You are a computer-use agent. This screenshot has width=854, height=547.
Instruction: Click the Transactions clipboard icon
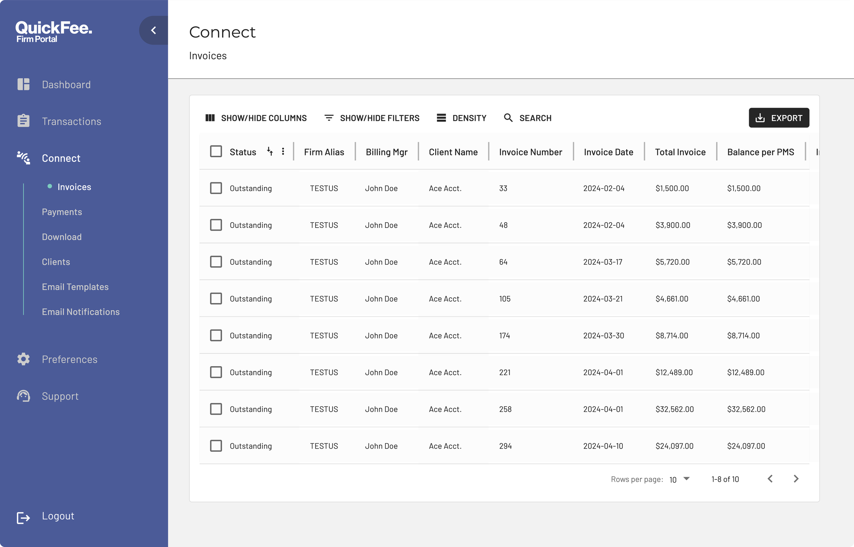(23, 121)
